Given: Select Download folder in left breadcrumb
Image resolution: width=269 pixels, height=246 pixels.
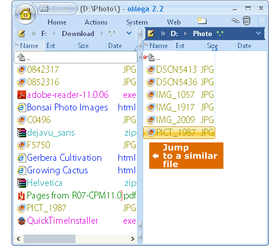Looking at the screenshot, I should [78, 34].
